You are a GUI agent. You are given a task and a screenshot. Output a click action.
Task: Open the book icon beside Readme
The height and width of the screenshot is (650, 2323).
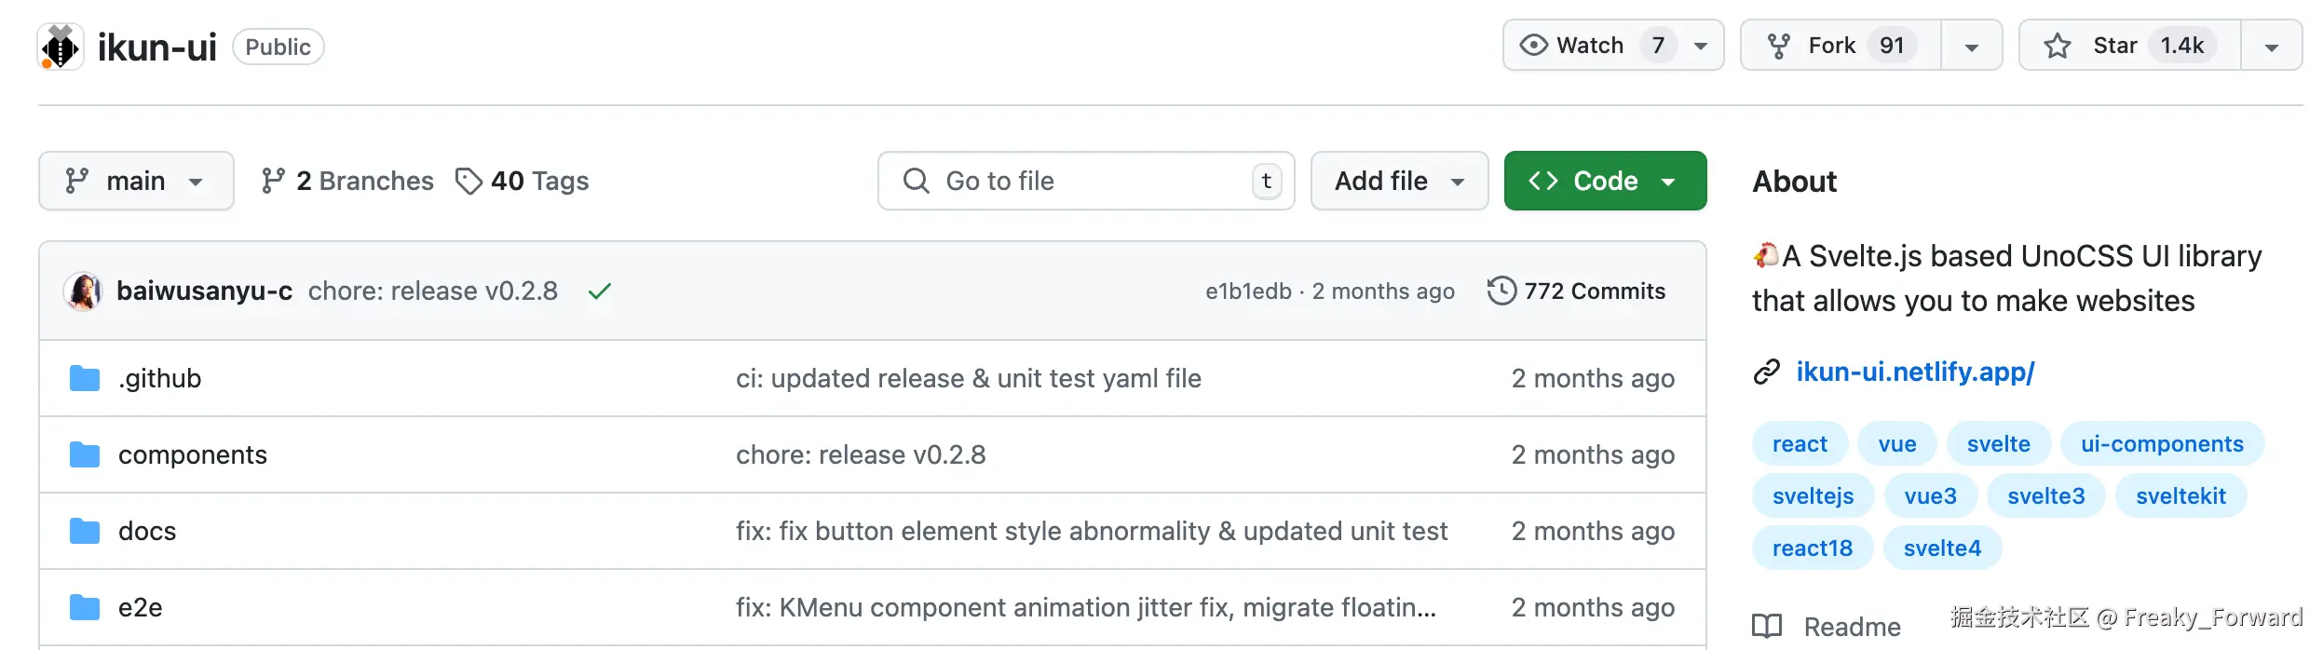click(x=1767, y=627)
